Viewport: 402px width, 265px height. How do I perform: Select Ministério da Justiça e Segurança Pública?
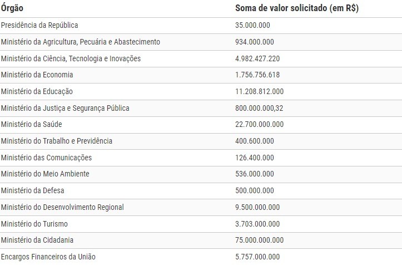click(65, 108)
